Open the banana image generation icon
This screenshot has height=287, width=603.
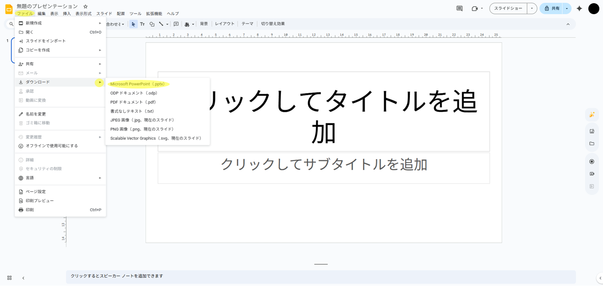coord(592,115)
